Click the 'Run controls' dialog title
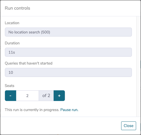The image size is (141, 135). 17,8
